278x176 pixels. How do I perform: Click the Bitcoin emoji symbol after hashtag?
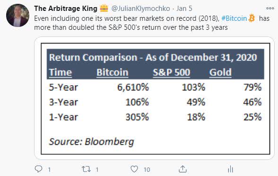pos(252,18)
